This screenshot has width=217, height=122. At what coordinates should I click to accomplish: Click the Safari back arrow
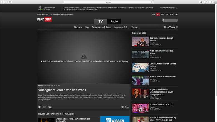pos(2,2)
